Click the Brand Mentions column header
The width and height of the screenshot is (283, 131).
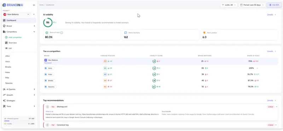pos(205,56)
